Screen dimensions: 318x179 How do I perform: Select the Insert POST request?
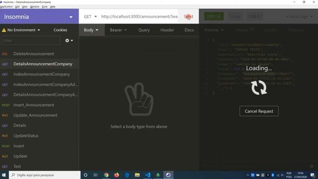click(39, 146)
